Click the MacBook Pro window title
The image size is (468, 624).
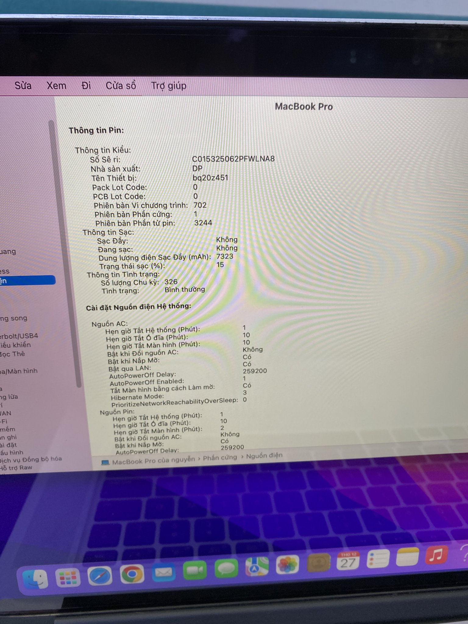tap(304, 107)
